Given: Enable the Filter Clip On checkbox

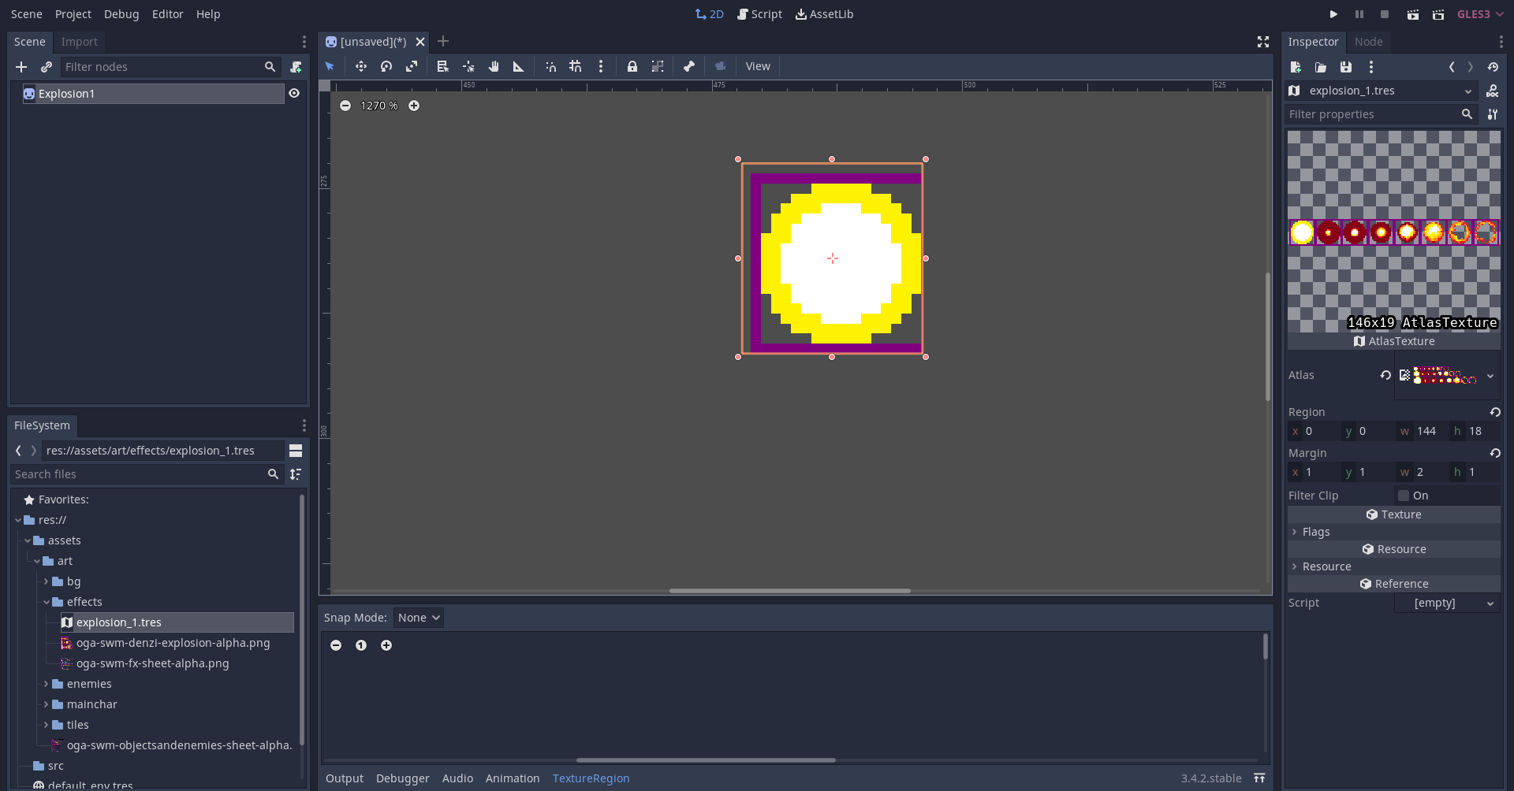Looking at the screenshot, I should pos(1404,495).
